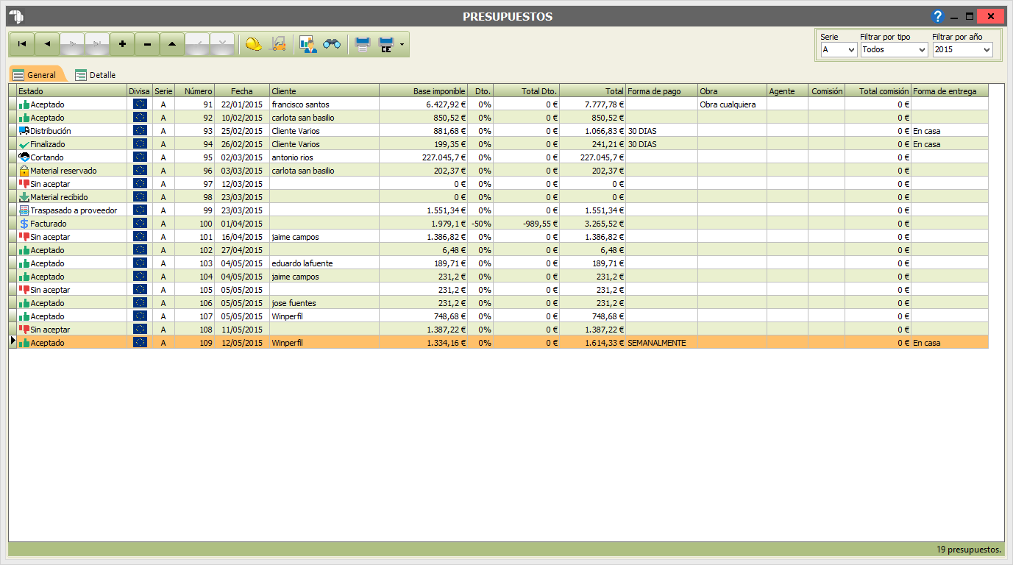Click the edit record up-triangle button

[x=172, y=44]
